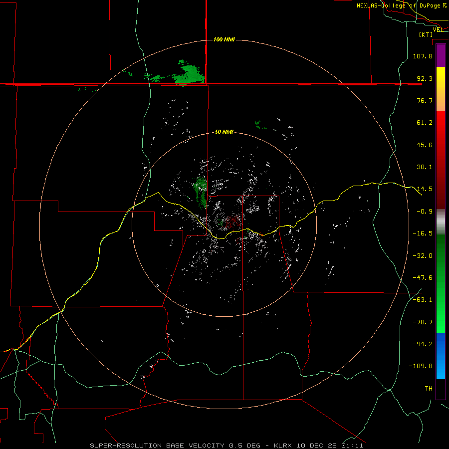Click the TH label below the scale
Viewport: 449px width, 449px height.
tap(429, 389)
